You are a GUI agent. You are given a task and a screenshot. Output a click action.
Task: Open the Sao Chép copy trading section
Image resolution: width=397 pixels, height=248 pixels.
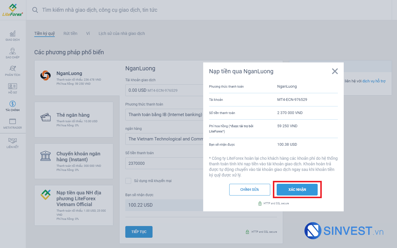tap(13, 53)
